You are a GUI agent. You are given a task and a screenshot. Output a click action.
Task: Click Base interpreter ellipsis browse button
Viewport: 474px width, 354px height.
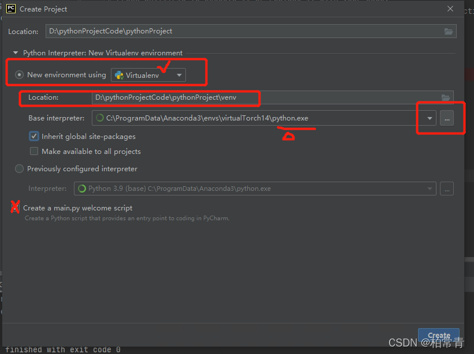pos(447,118)
